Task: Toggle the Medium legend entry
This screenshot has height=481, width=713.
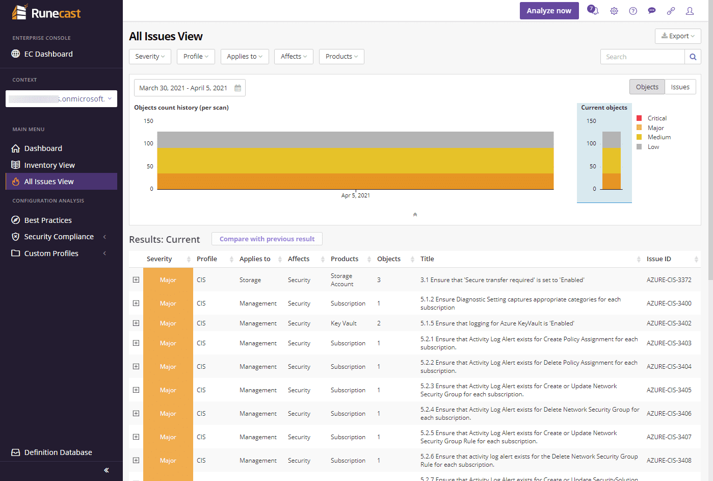Action: click(658, 137)
